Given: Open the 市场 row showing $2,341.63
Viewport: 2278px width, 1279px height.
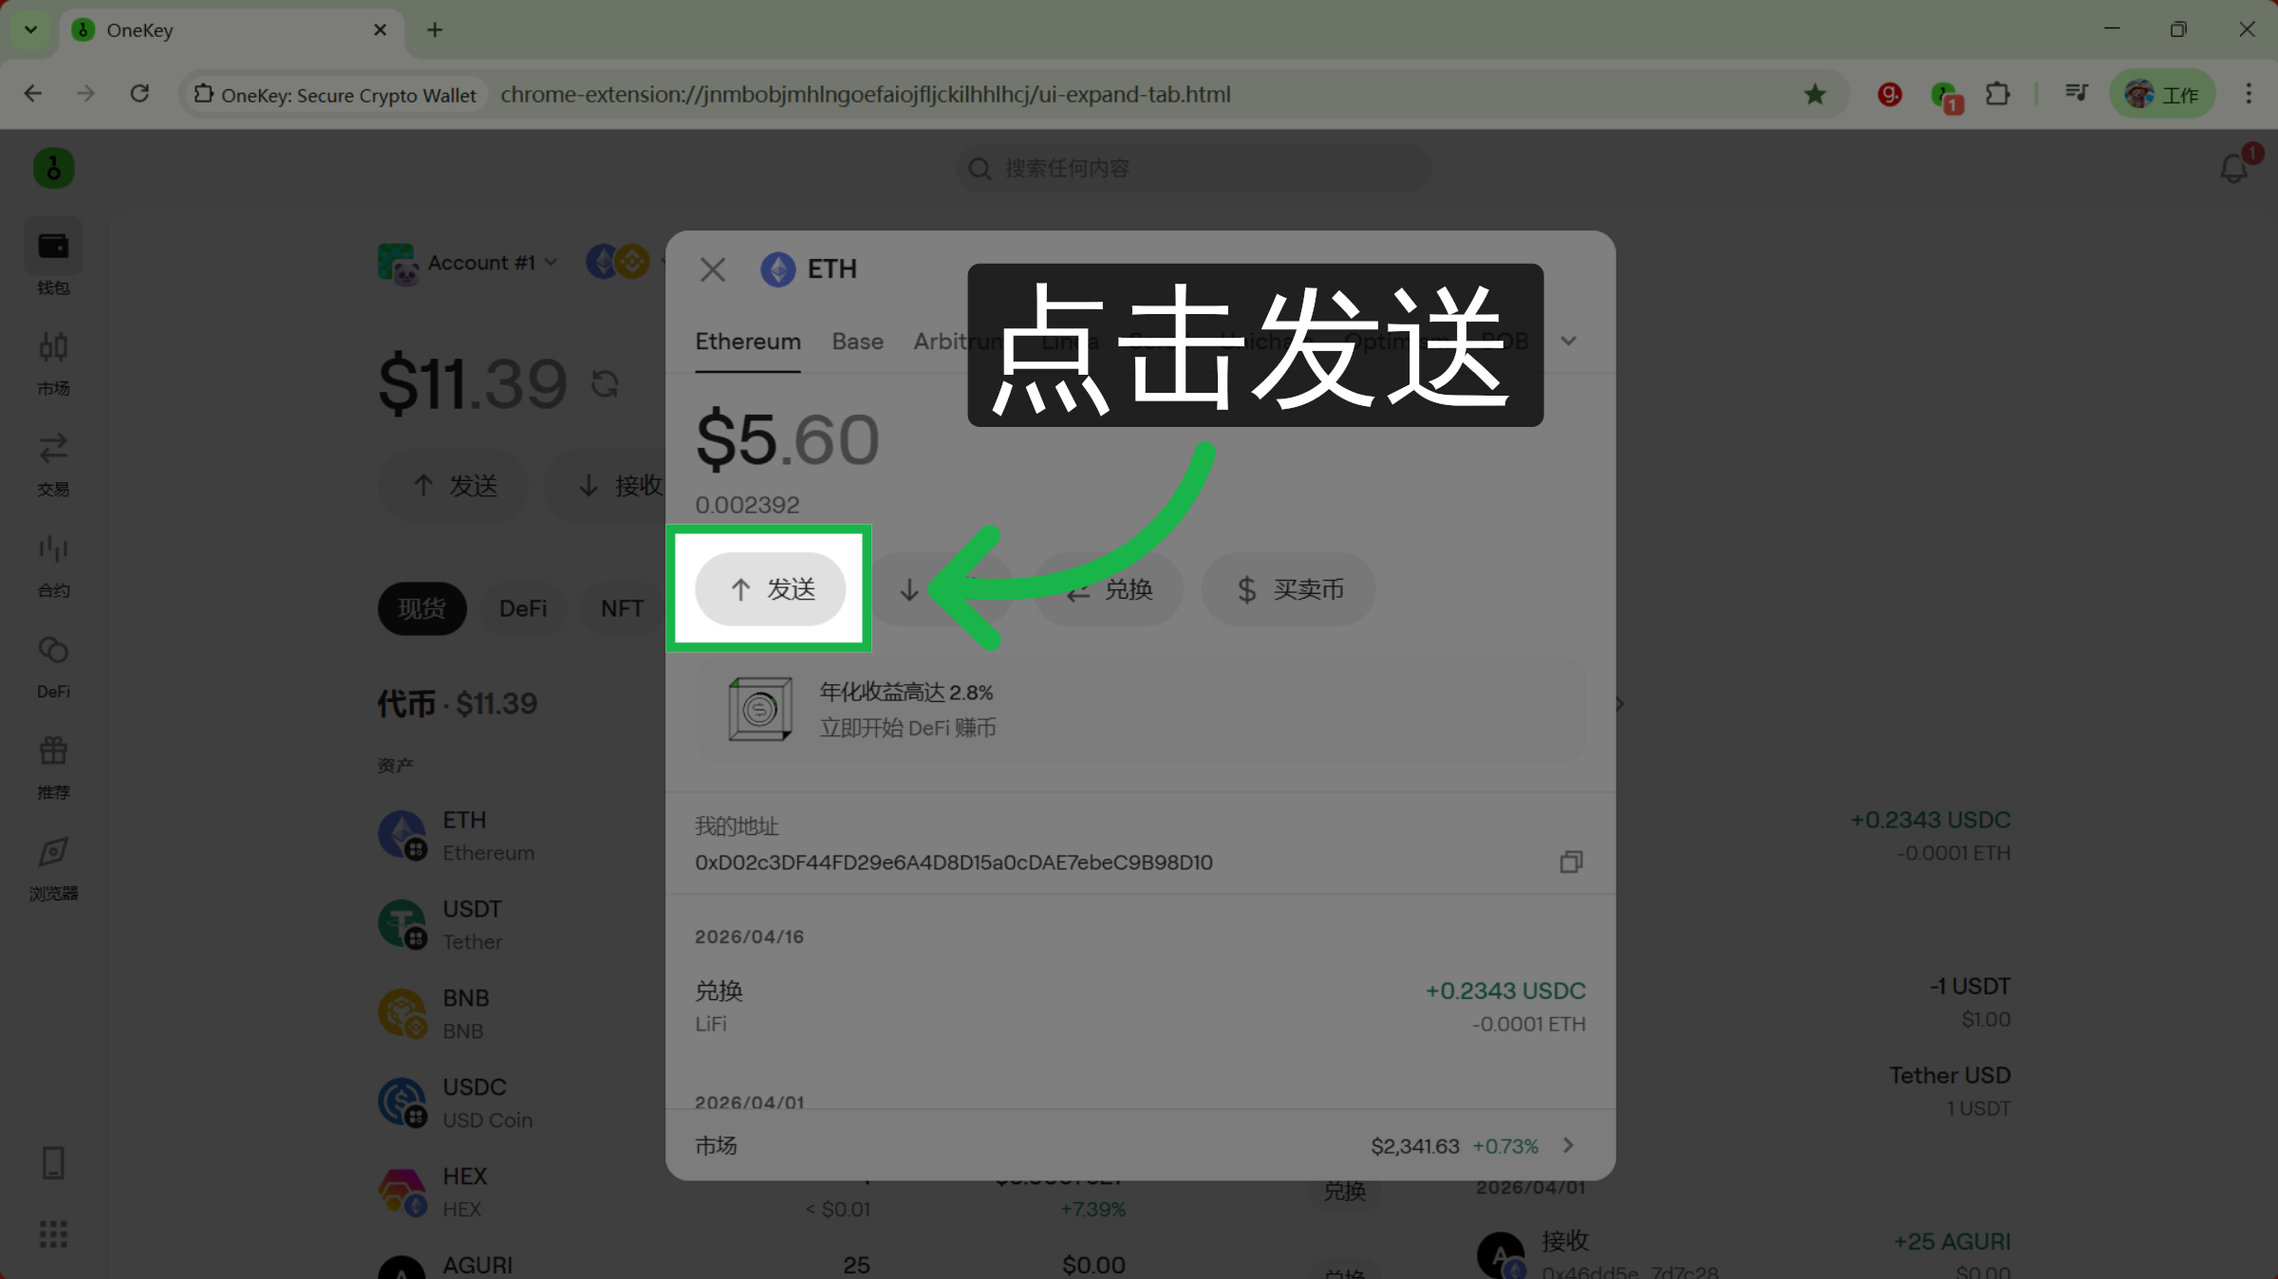Looking at the screenshot, I should (x=1140, y=1145).
